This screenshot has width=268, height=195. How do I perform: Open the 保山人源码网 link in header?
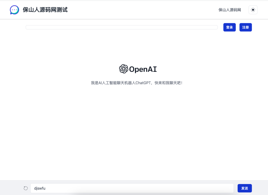(x=230, y=10)
